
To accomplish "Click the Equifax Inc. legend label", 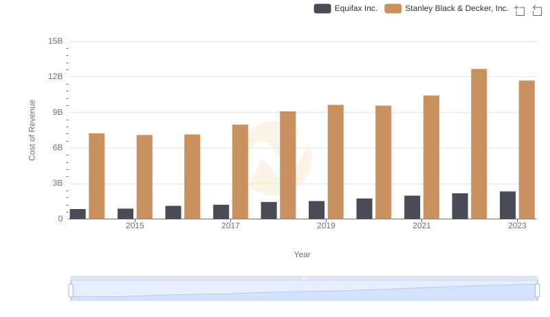I will (x=355, y=9).
